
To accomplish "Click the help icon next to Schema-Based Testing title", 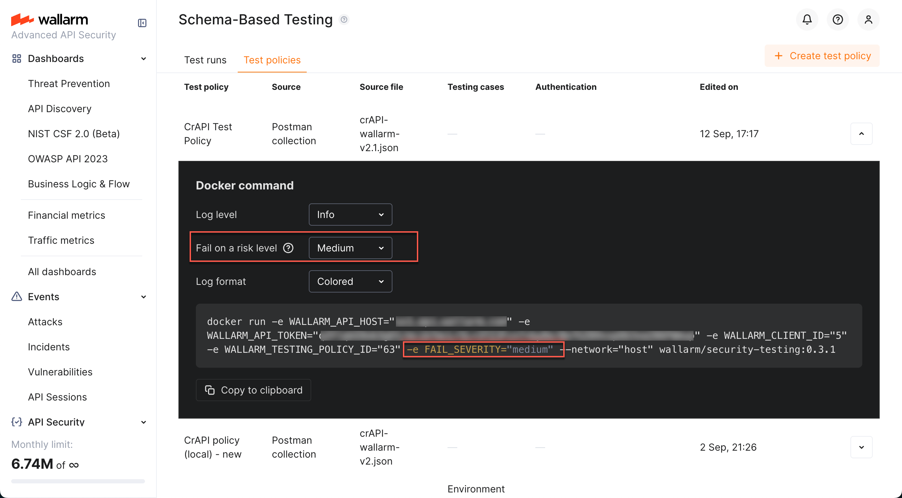I will pos(344,20).
